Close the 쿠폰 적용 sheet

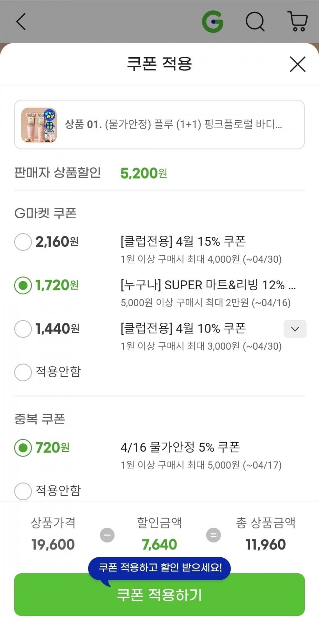(297, 64)
